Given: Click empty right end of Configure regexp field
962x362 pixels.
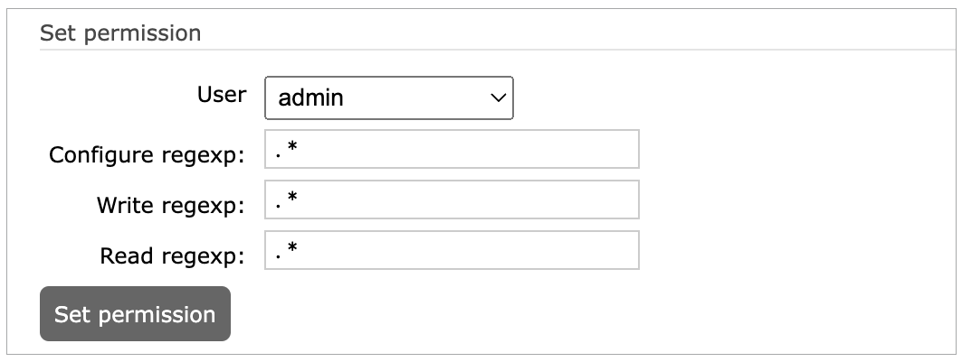Looking at the screenshot, I should (x=615, y=149).
